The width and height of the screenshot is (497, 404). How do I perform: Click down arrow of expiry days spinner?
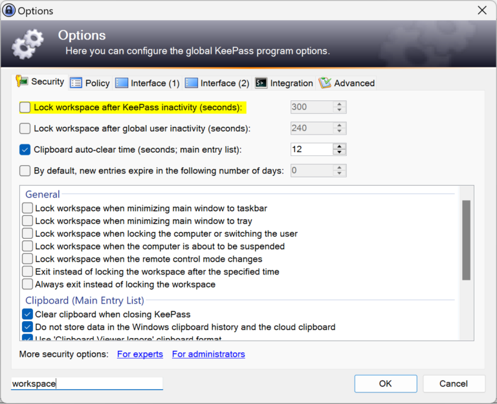click(340, 174)
